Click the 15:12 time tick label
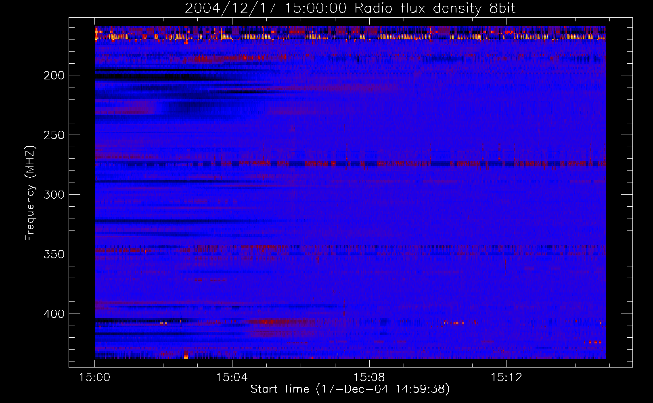The image size is (653, 403). [506, 378]
